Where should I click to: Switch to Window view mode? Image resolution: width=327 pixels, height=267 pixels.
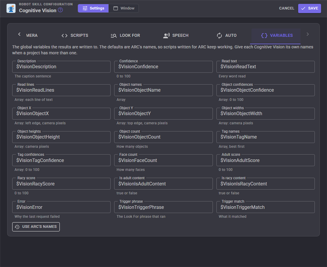click(124, 8)
